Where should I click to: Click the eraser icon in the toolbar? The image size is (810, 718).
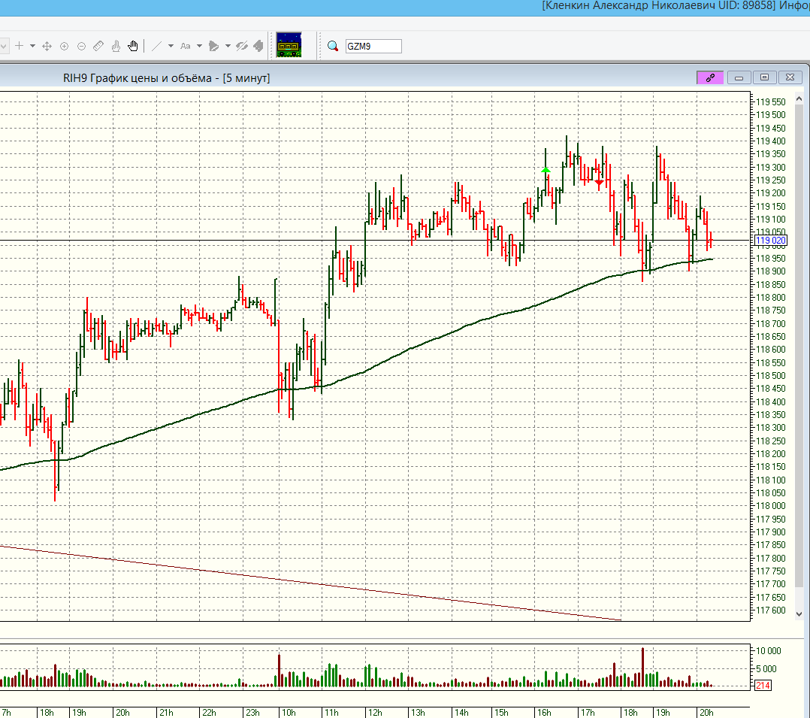click(258, 47)
